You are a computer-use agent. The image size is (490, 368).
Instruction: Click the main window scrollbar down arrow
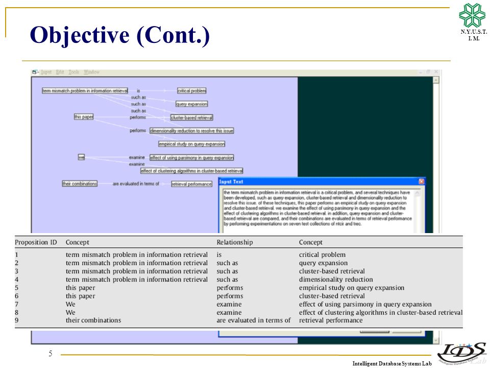point(436,340)
